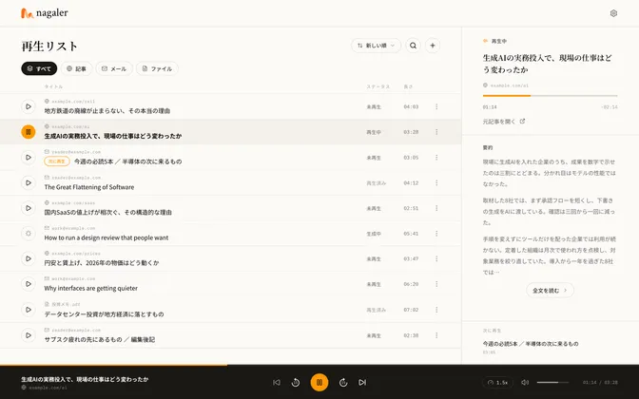Pause playback in bottom player

(319, 382)
